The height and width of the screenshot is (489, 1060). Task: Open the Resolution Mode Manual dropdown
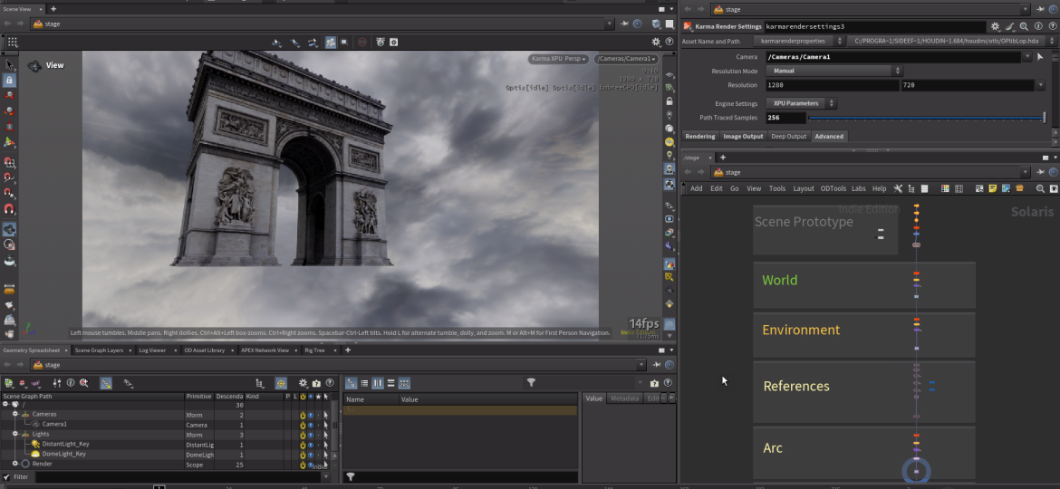[x=834, y=71]
